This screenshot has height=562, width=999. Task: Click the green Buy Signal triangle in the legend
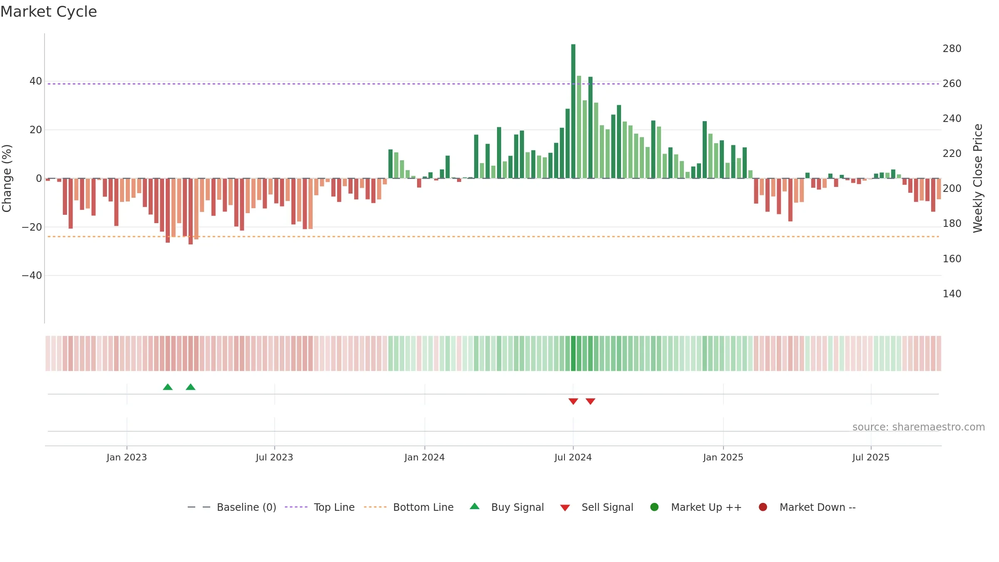(475, 507)
